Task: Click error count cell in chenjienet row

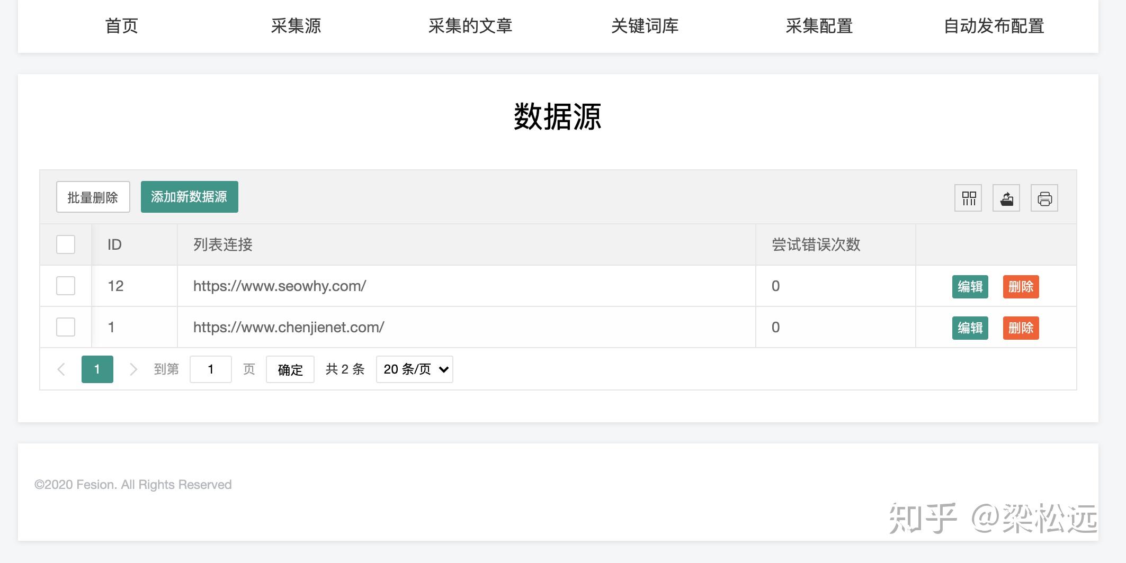Action: point(836,327)
